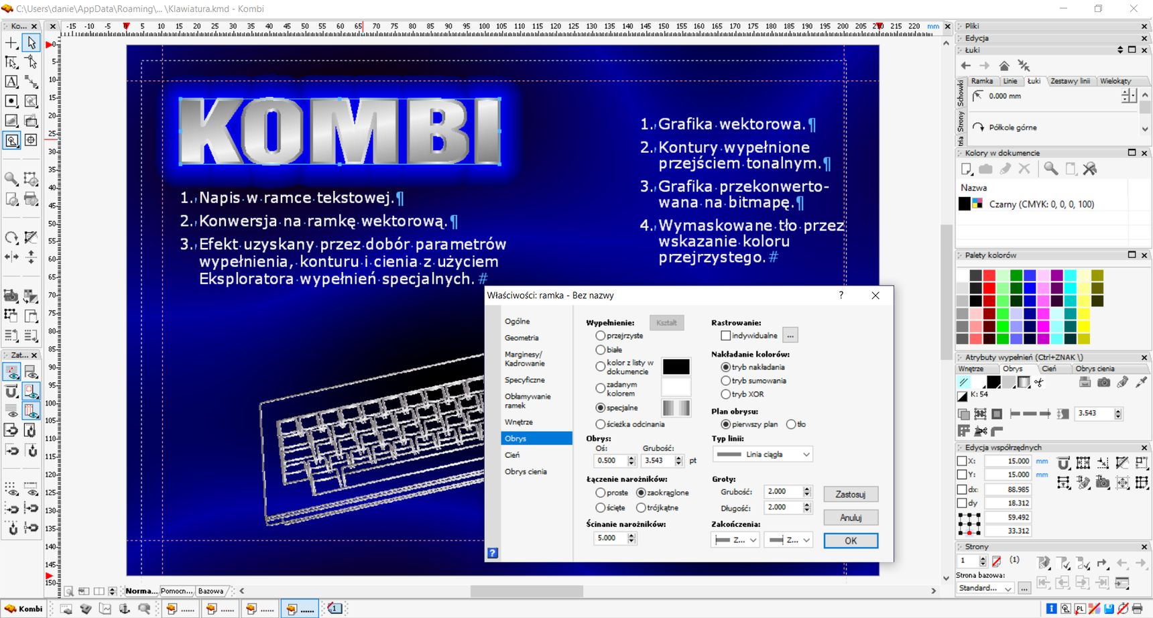Click the reference point grid in Edycja współrzędnych
Viewport: 1153px width, 618px height.
(969, 523)
